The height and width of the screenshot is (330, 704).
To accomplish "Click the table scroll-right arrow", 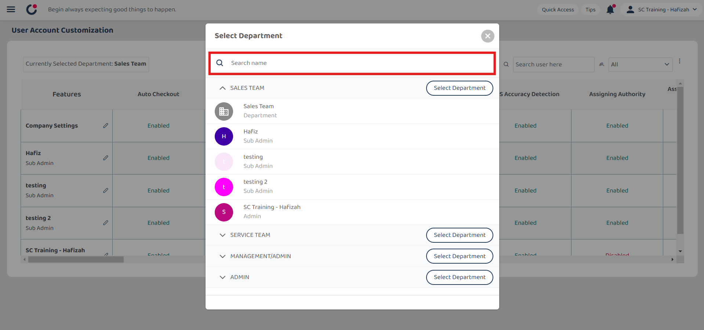I will pyautogui.click(x=672, y=260).
